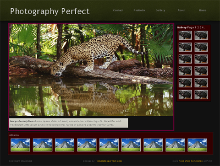
Task: Go to gallery page 1
Action: (x=195, y=27)
